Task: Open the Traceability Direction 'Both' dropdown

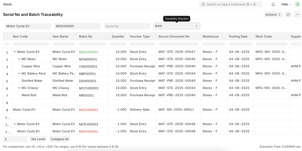Action: 177,26
